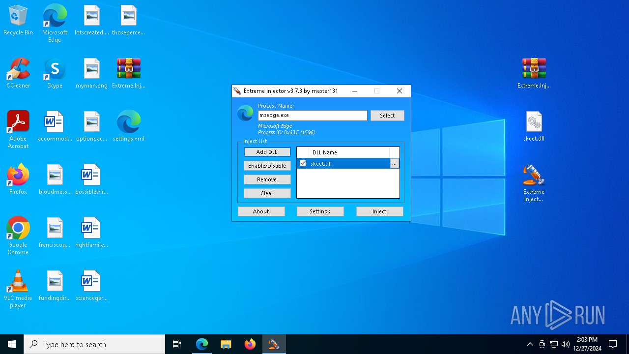Image resolution: width=629 pixels, height=354 pixels.
Task: Open Microsoft Edge from the taskbar
Action: (202, 344)
